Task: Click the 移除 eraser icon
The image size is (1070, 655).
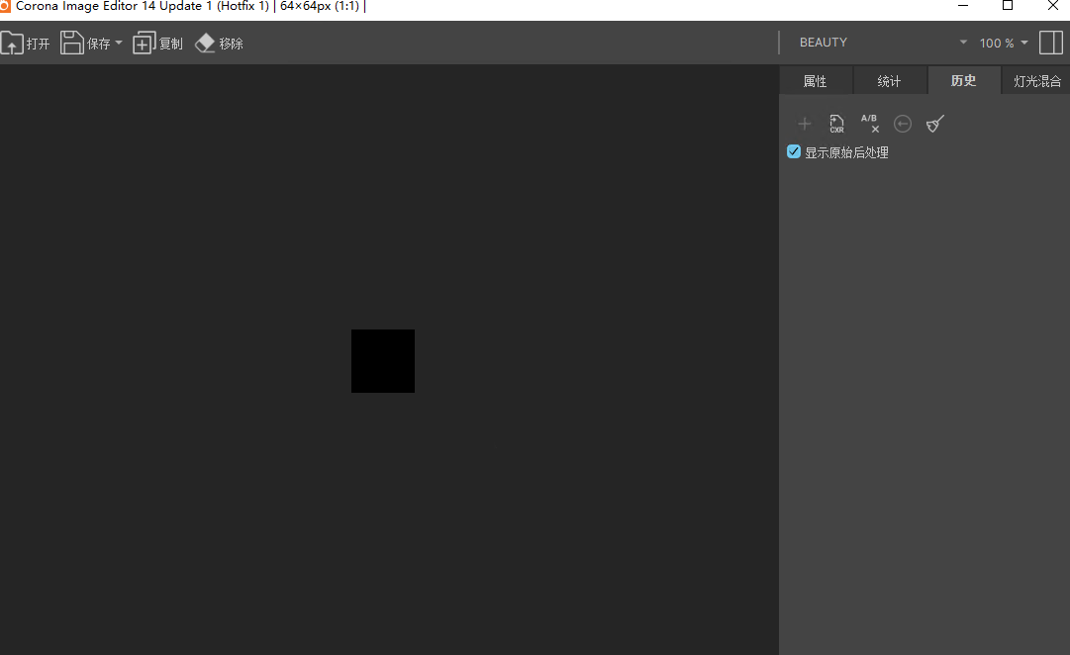Action: (205, 43)
